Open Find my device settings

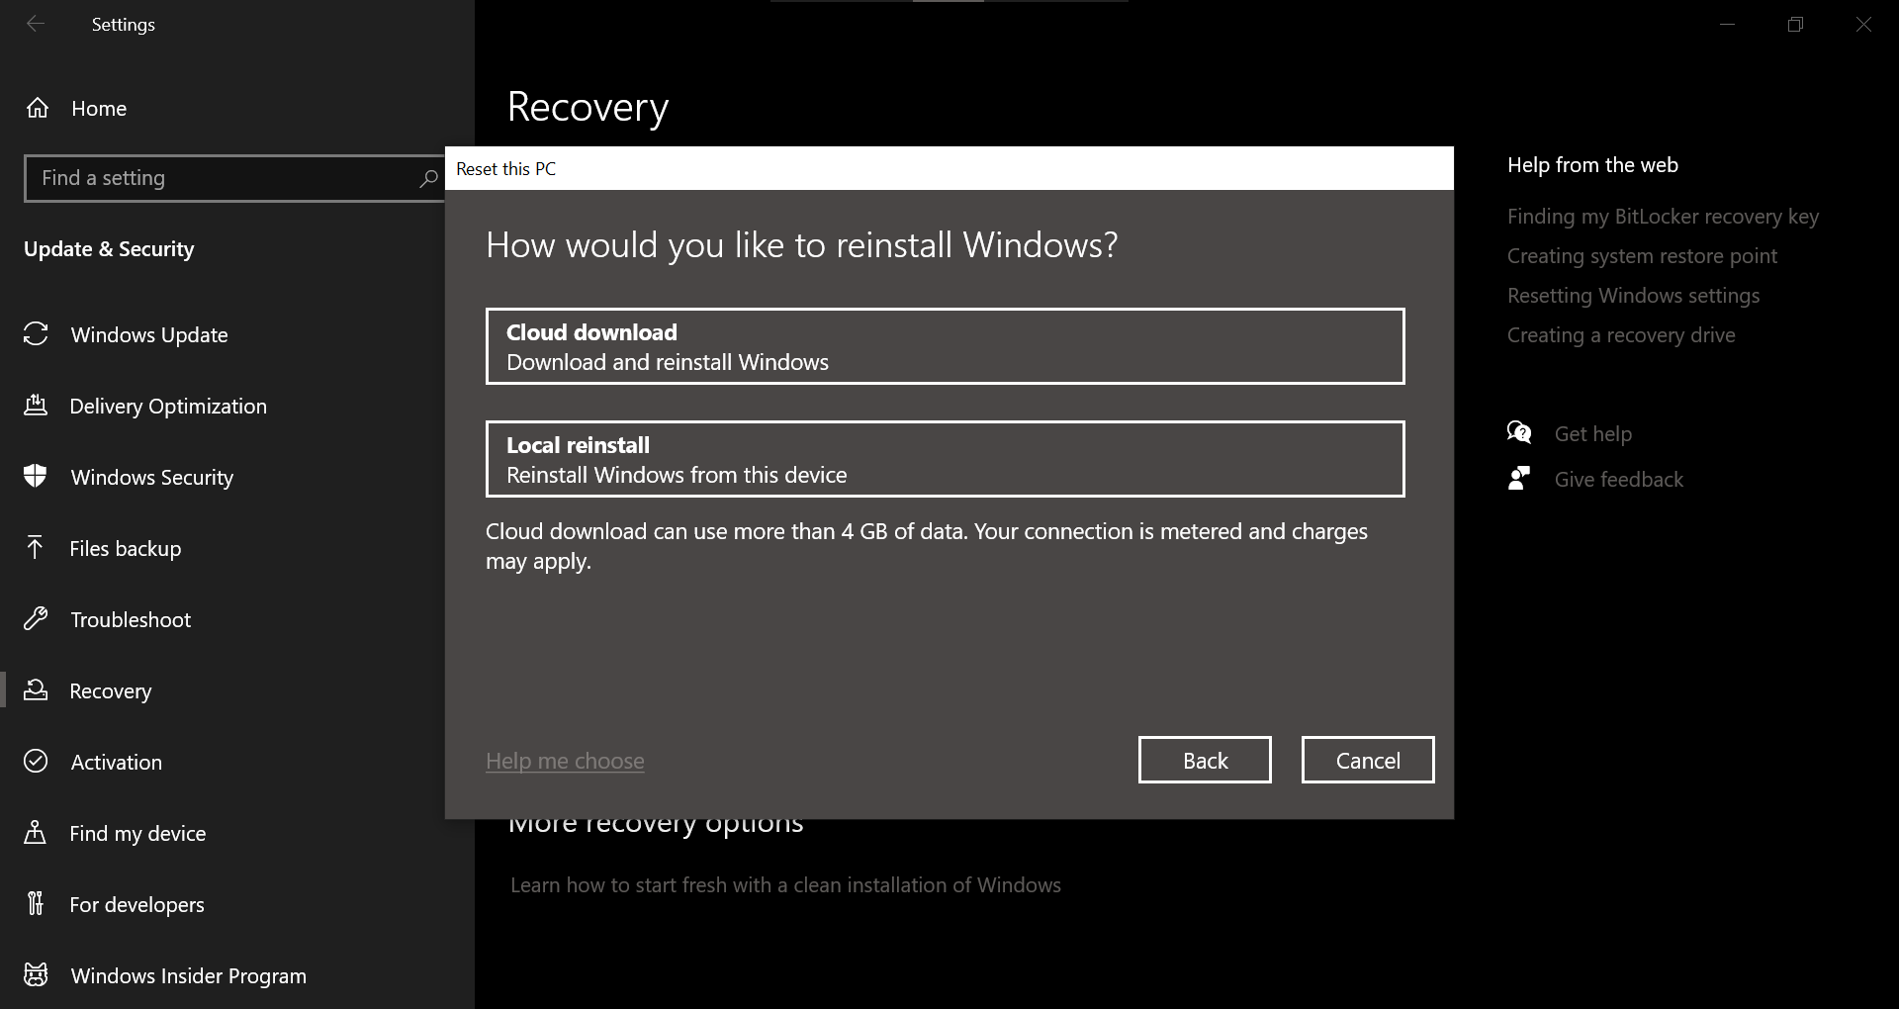coord(137,833)
